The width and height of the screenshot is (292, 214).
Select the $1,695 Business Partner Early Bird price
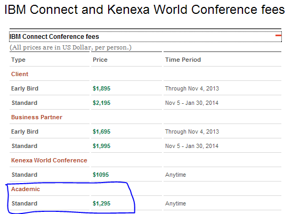point(102,131)
